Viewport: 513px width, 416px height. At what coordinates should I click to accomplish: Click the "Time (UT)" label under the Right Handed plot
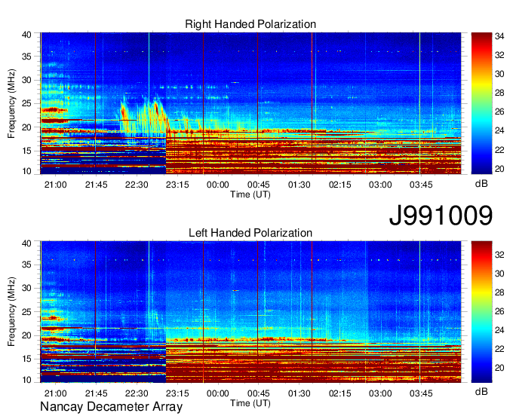pyautogui.click(x=250, y=194)
